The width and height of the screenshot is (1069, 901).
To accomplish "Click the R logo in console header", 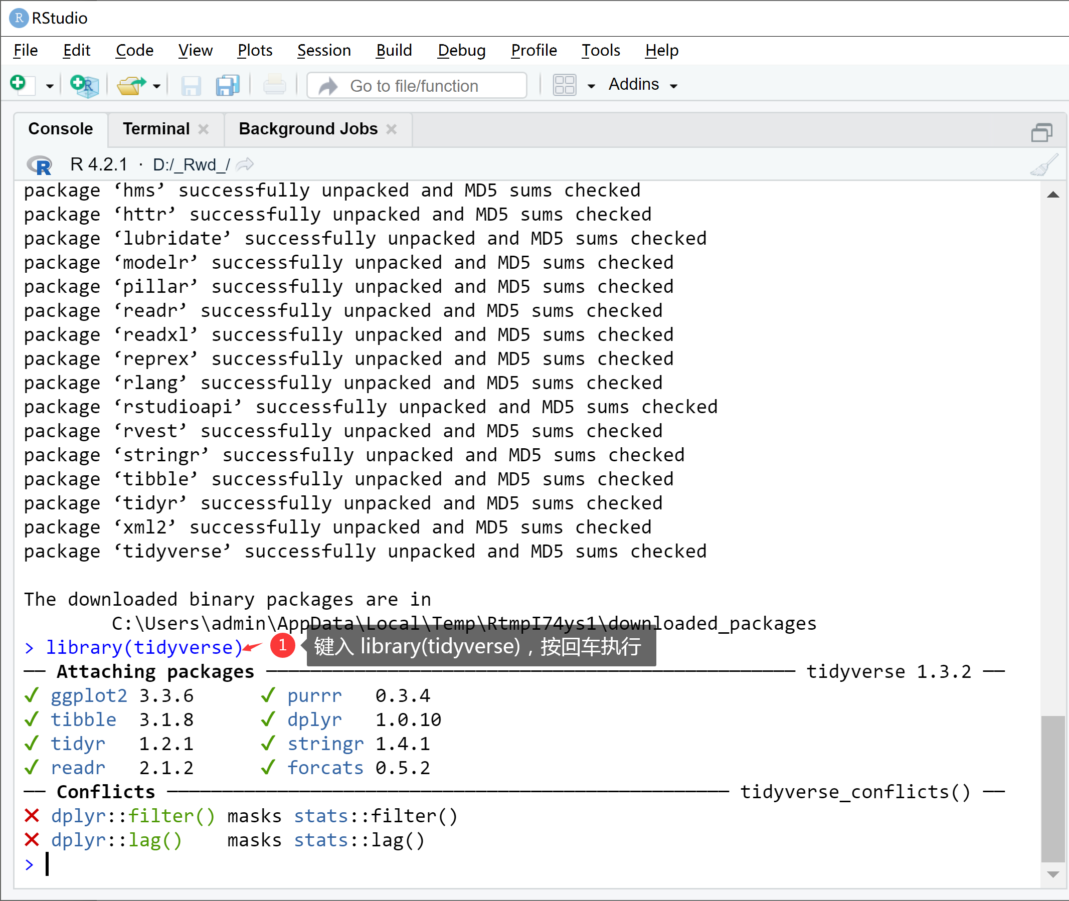I will pos(39,164).
